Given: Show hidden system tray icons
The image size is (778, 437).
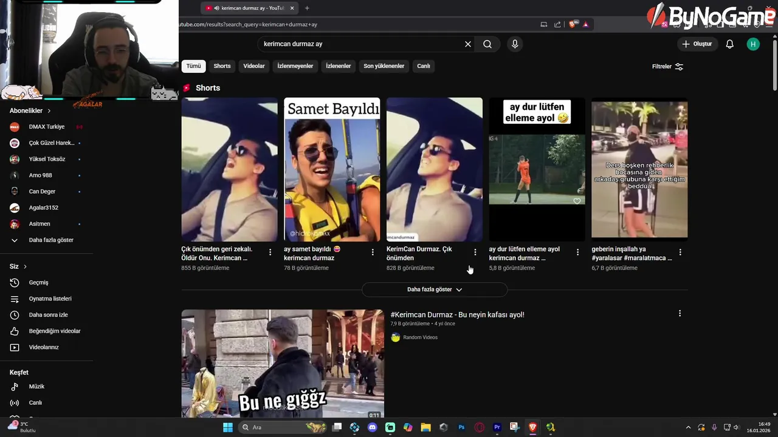Looking at the screenshot, I should coord(688,427).
